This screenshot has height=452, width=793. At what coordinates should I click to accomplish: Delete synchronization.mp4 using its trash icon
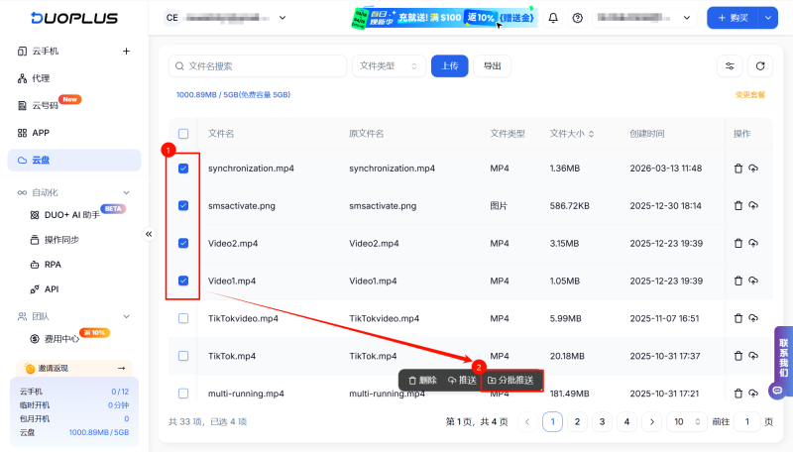[x=737, y=169]
